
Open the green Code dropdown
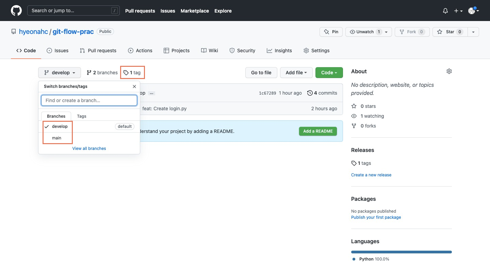[x=329, y=73]
